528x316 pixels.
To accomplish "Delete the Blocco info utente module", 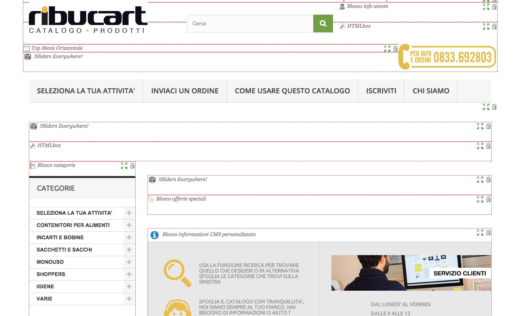I will click(x=494, y=7).
